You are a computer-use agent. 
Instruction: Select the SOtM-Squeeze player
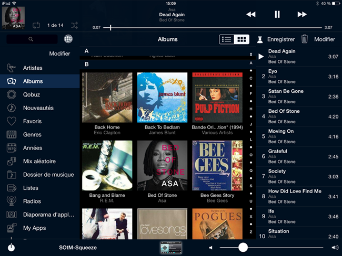(x=78, y=248)
